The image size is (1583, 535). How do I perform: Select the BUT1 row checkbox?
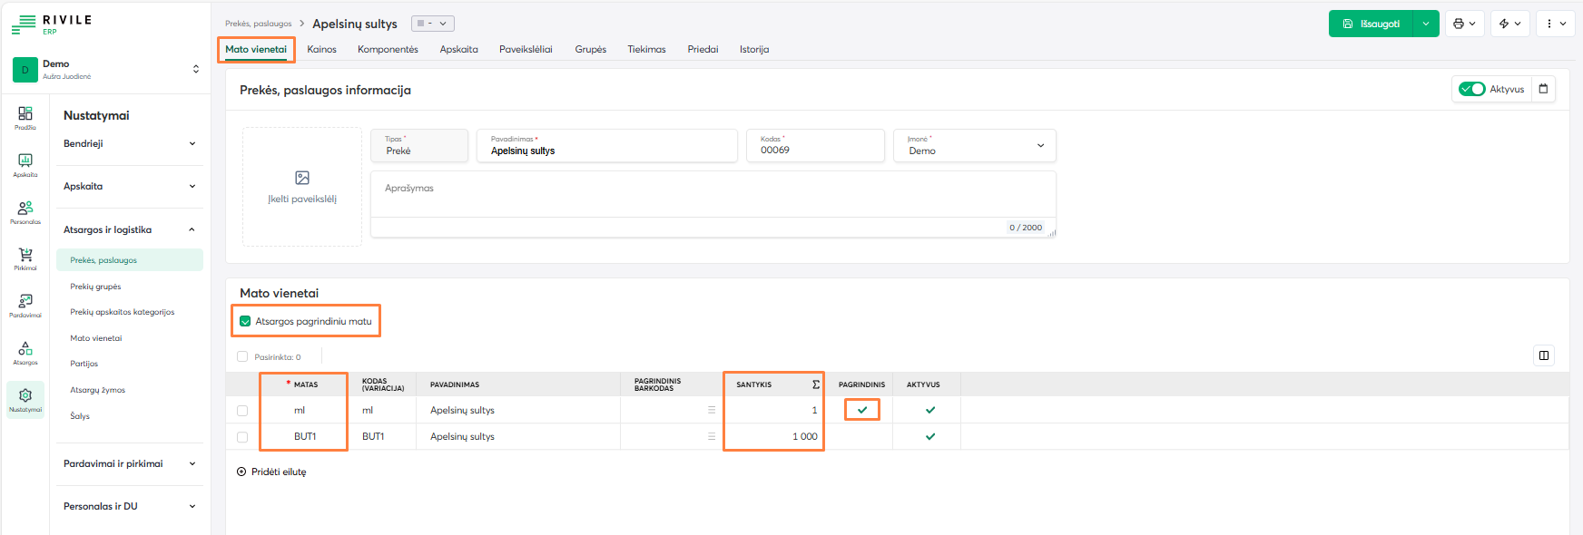[x=242, y=437]
